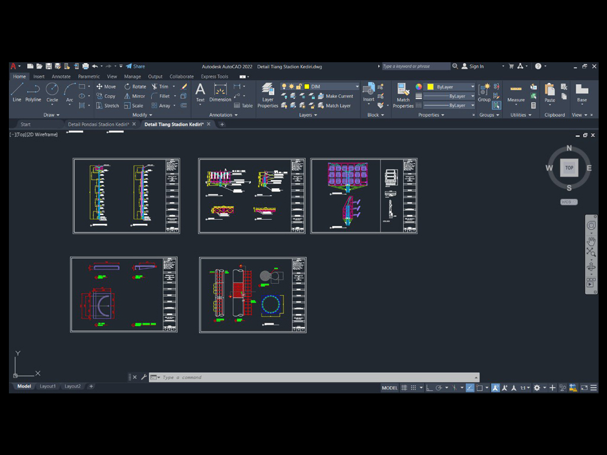Open the annotation scale 1:1 dropdown

(x=525, y=387)
